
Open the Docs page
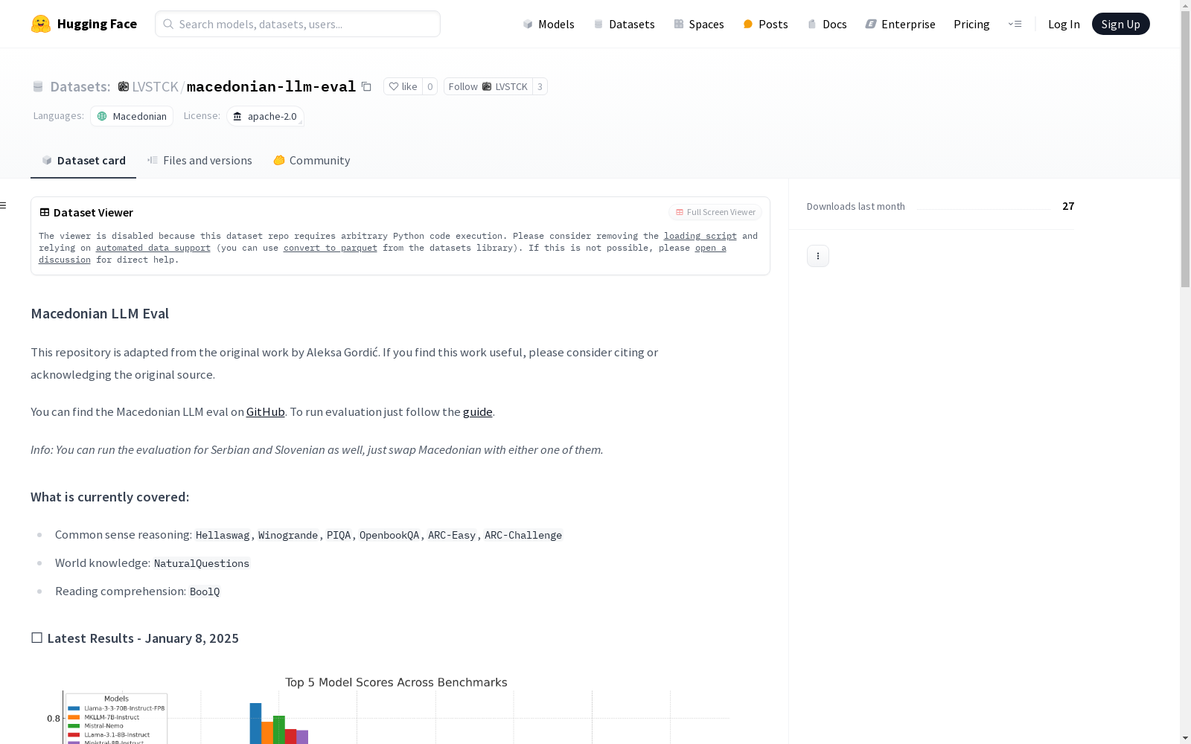coord(827,24)
